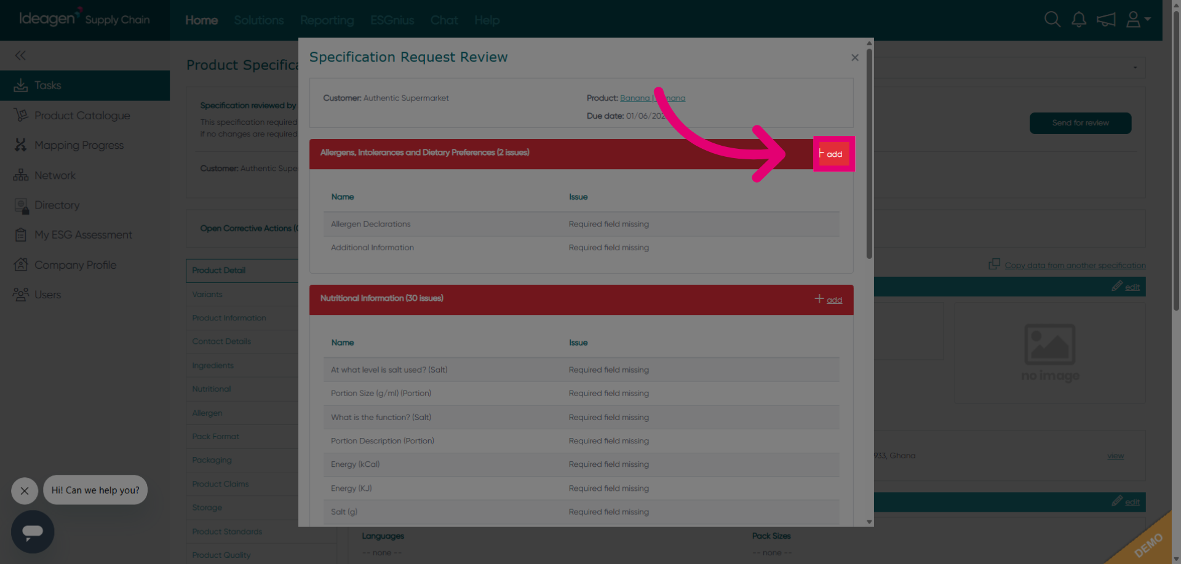
Task: Open the Help menu
Action: click(x=487, y=20)
